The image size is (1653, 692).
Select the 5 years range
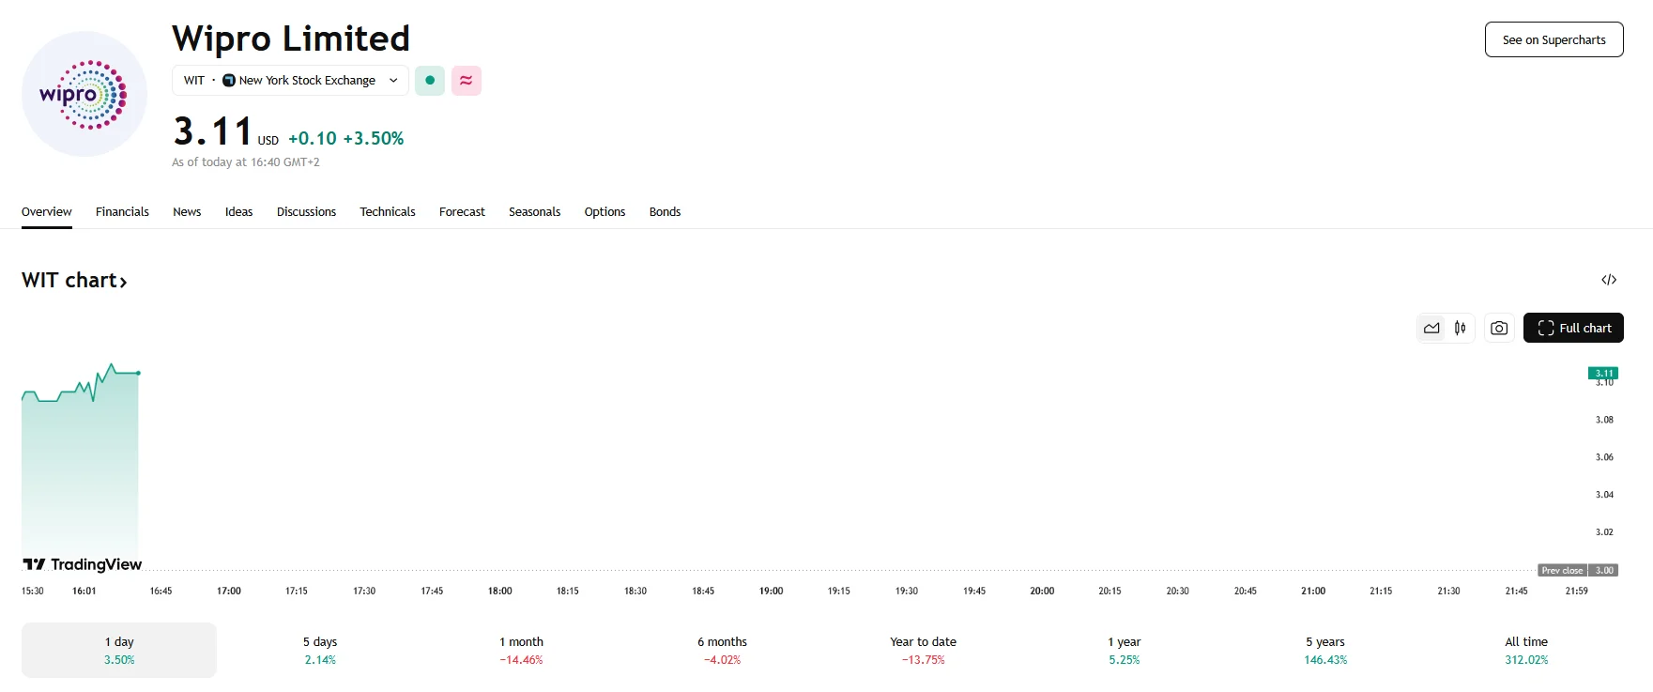pyautogui.click(x=1324, y=650)
